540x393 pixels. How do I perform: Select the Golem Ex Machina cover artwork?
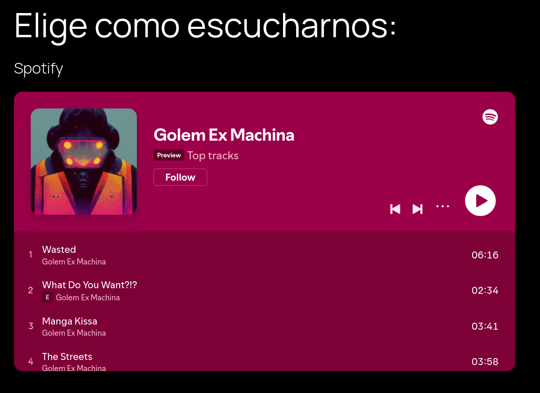(x=84, y=162)
